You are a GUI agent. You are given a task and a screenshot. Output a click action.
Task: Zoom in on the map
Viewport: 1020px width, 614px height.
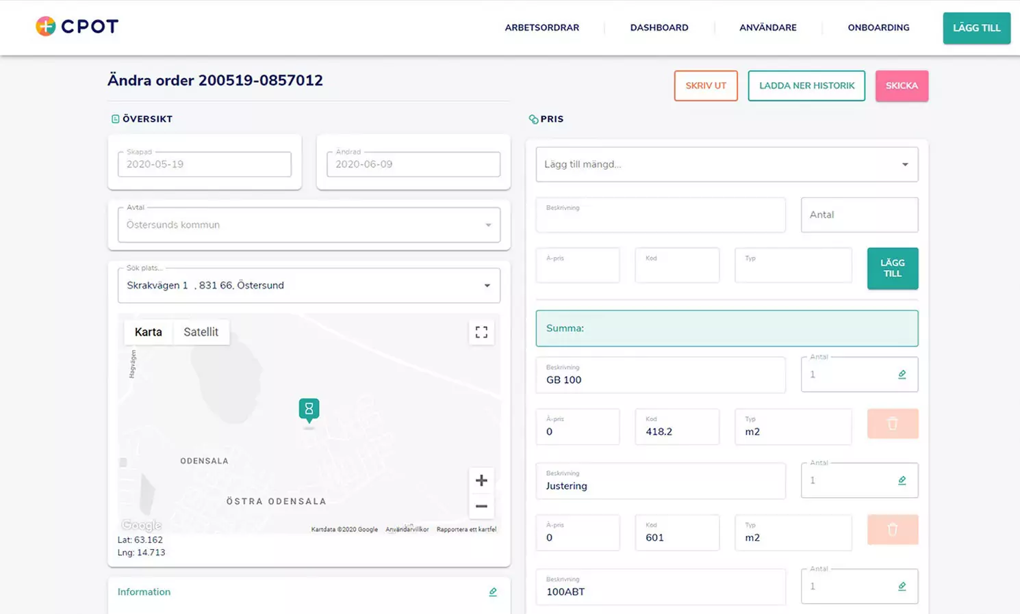[481, 481]
